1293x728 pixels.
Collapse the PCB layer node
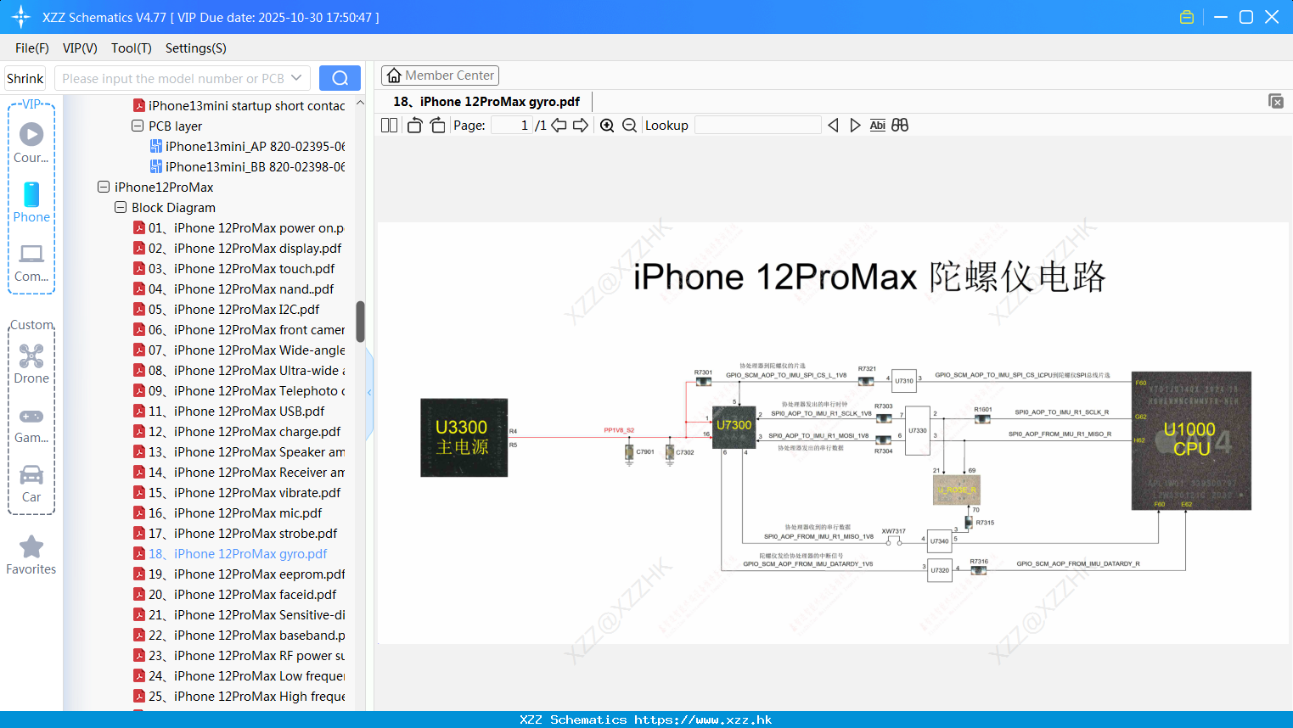[x=138, y=126]
